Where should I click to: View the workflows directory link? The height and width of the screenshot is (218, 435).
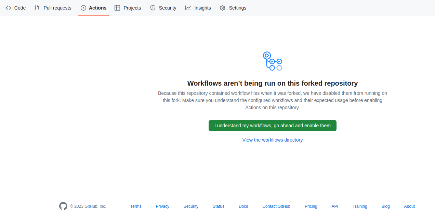273,140
